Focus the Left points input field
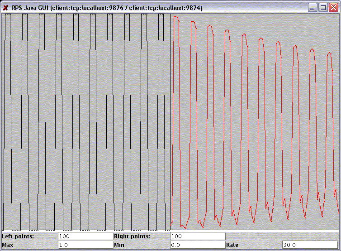 (x=85, y=236)
